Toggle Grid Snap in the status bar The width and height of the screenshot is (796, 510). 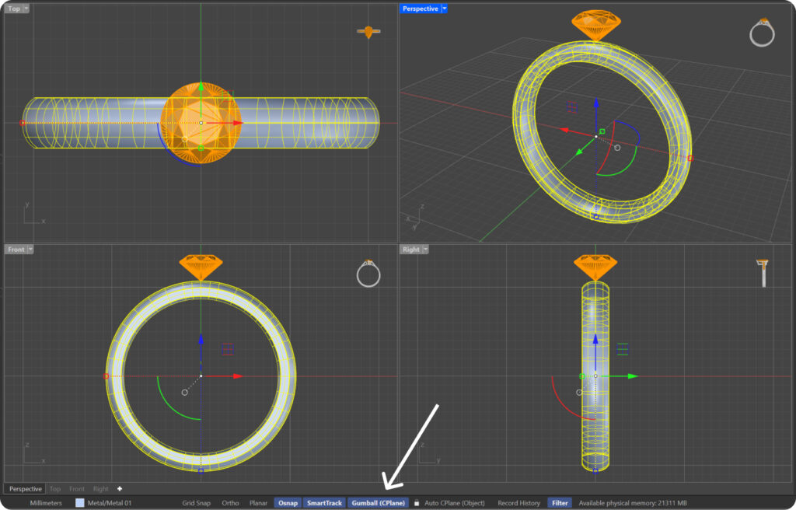[x=196, y=503]
